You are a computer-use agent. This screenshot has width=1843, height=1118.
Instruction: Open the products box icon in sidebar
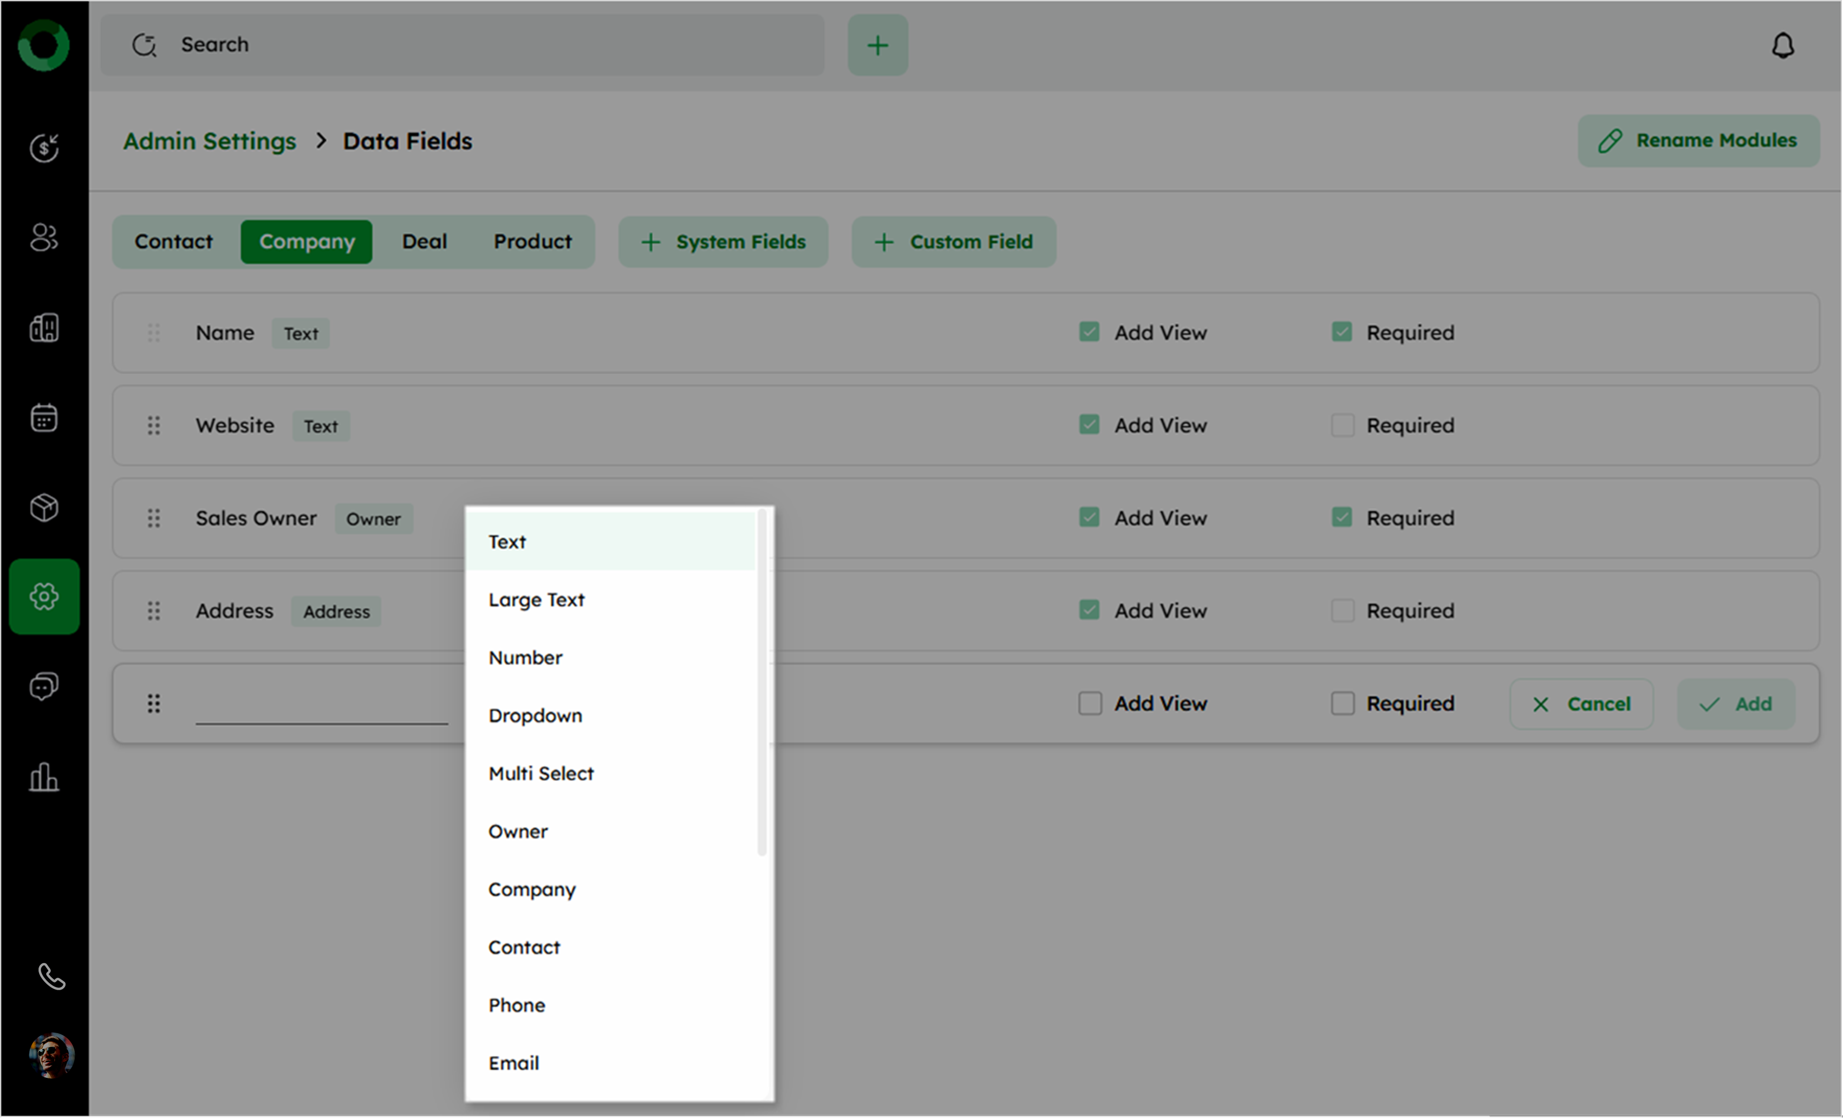44,508
